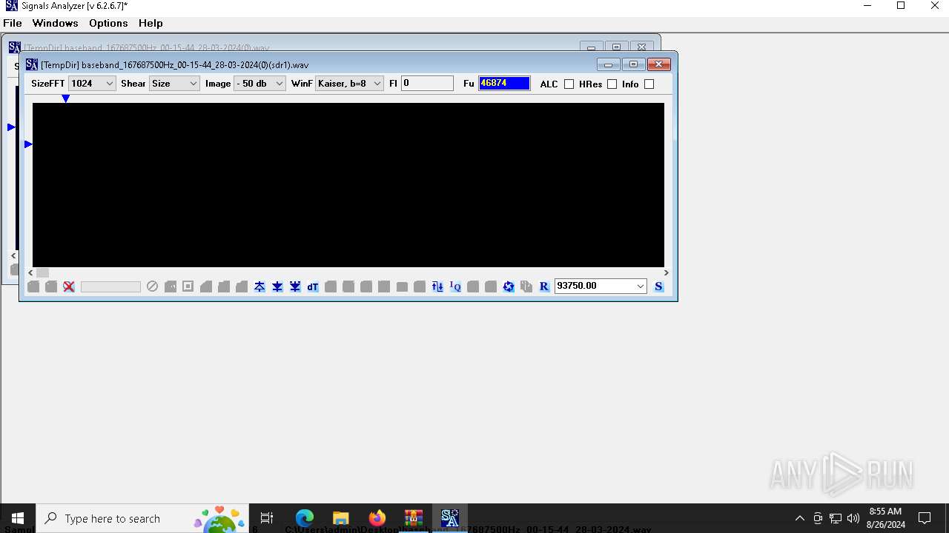The width and height of the screenshot is (949, 533).
Task: Expand the Shear Size dropdown
Action: (174, 84)
